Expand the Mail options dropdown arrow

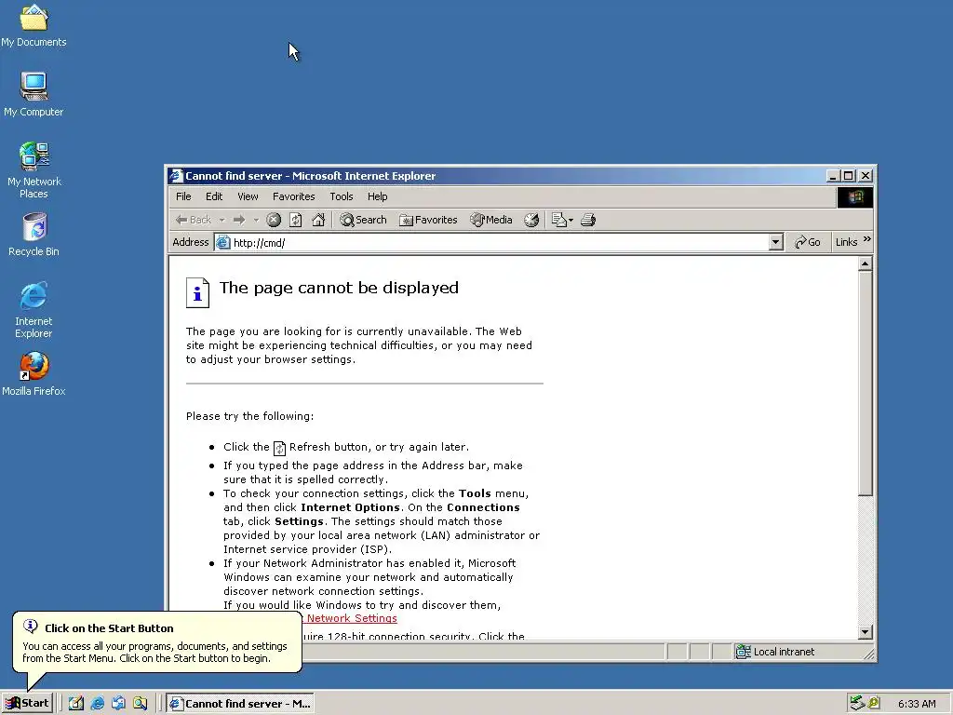point(570,220)
